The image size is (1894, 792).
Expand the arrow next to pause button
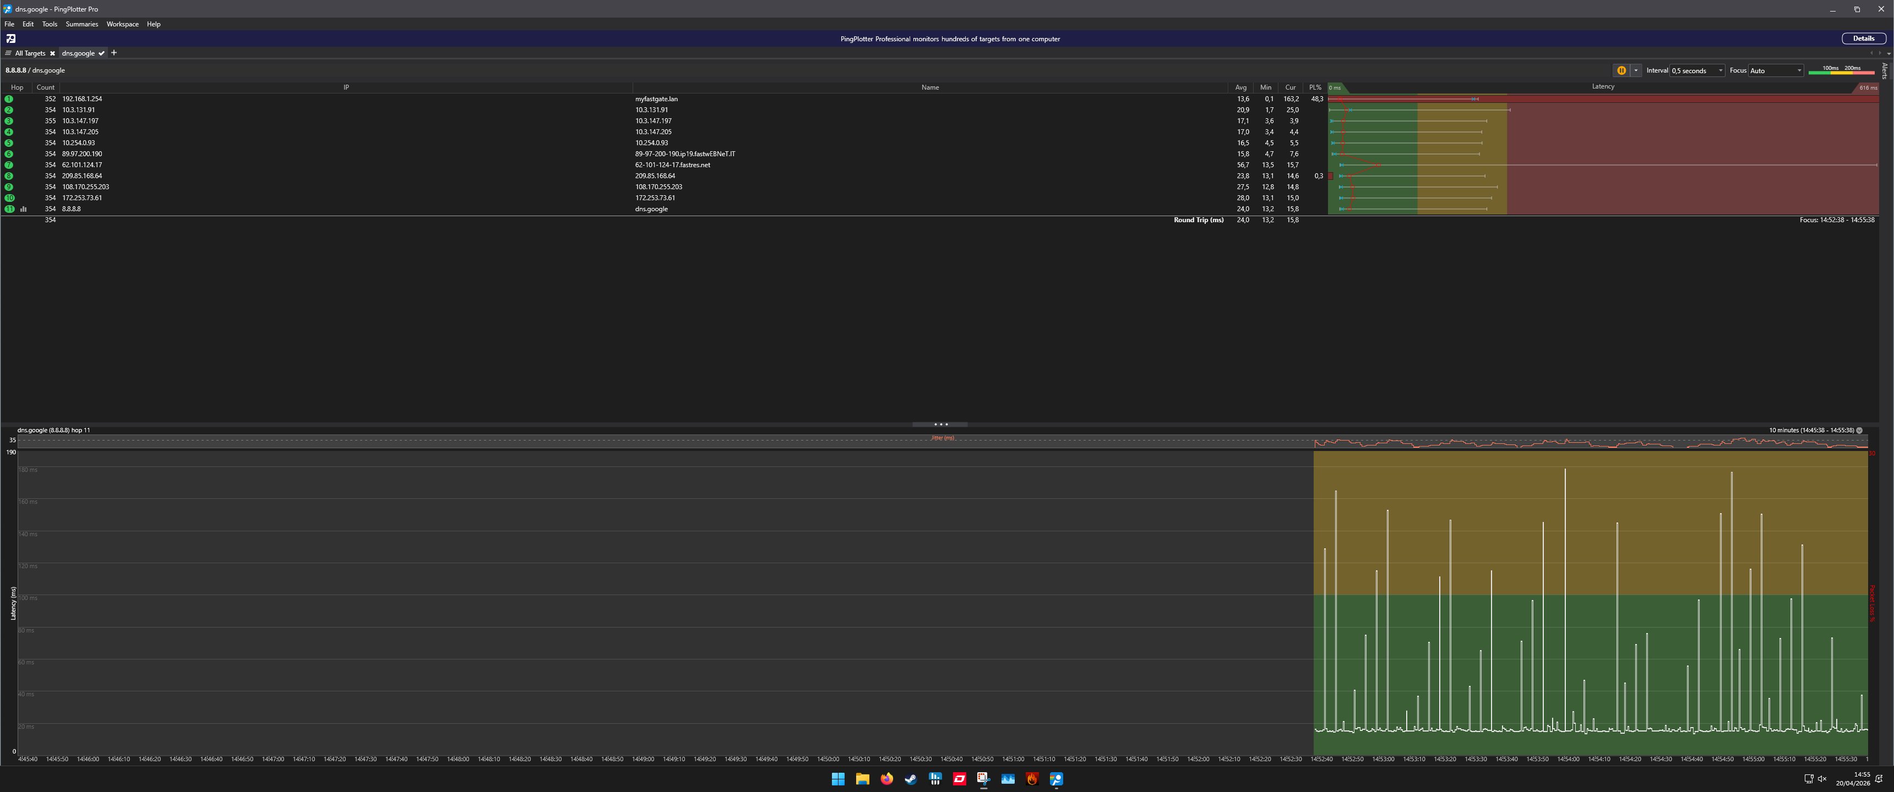click(x=1635, y=70)
